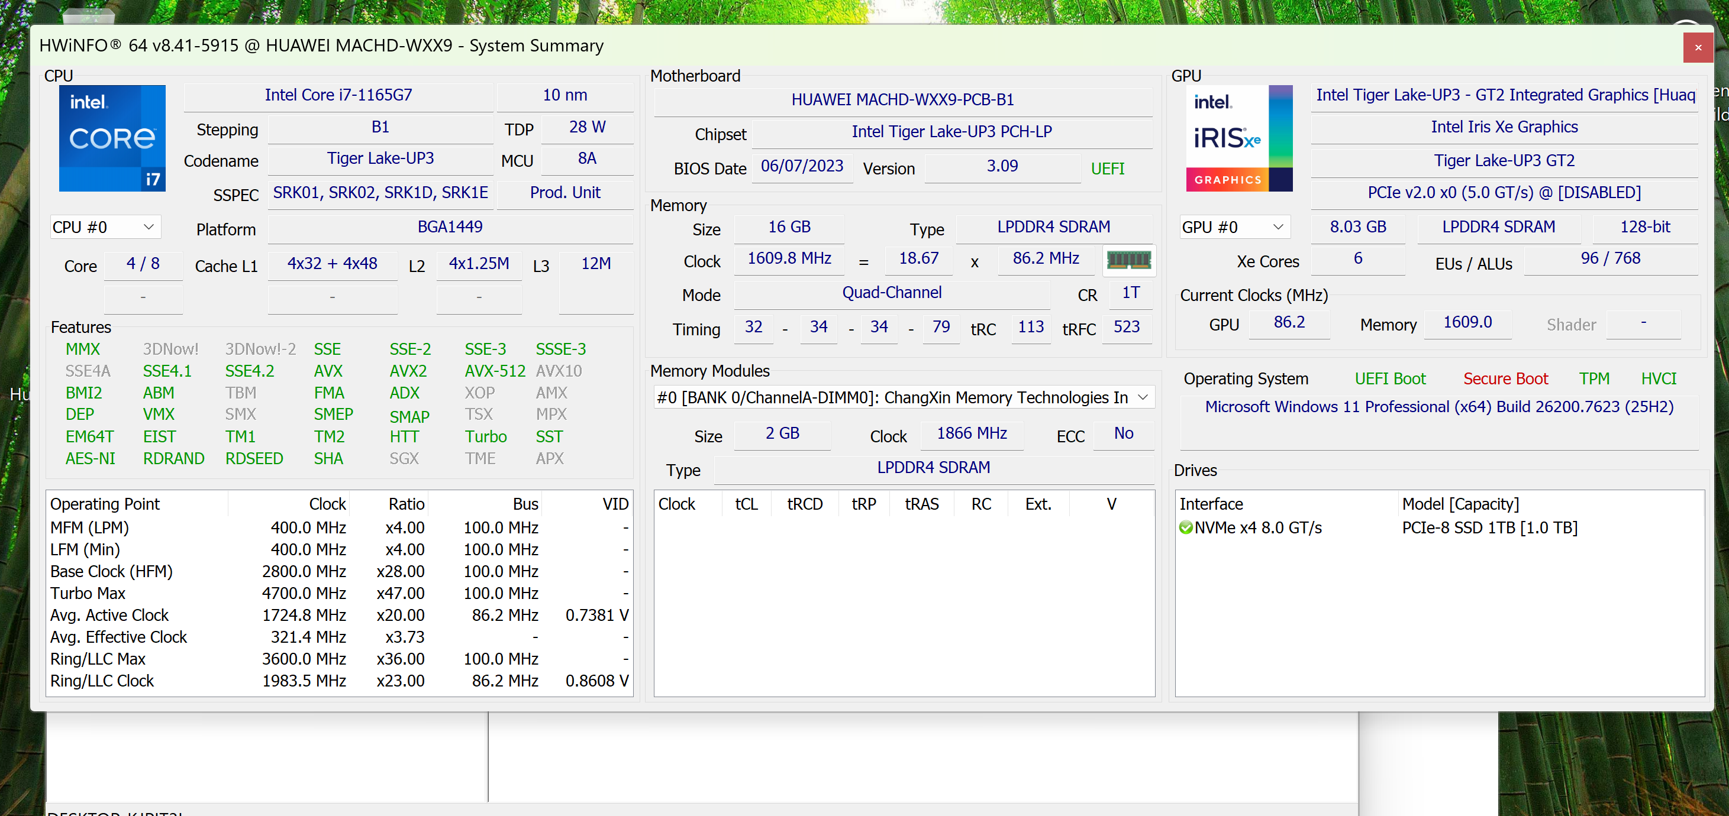
Task: Select the PCIe-8 SSD 1TB drive entry
Action: point(1440,529)
